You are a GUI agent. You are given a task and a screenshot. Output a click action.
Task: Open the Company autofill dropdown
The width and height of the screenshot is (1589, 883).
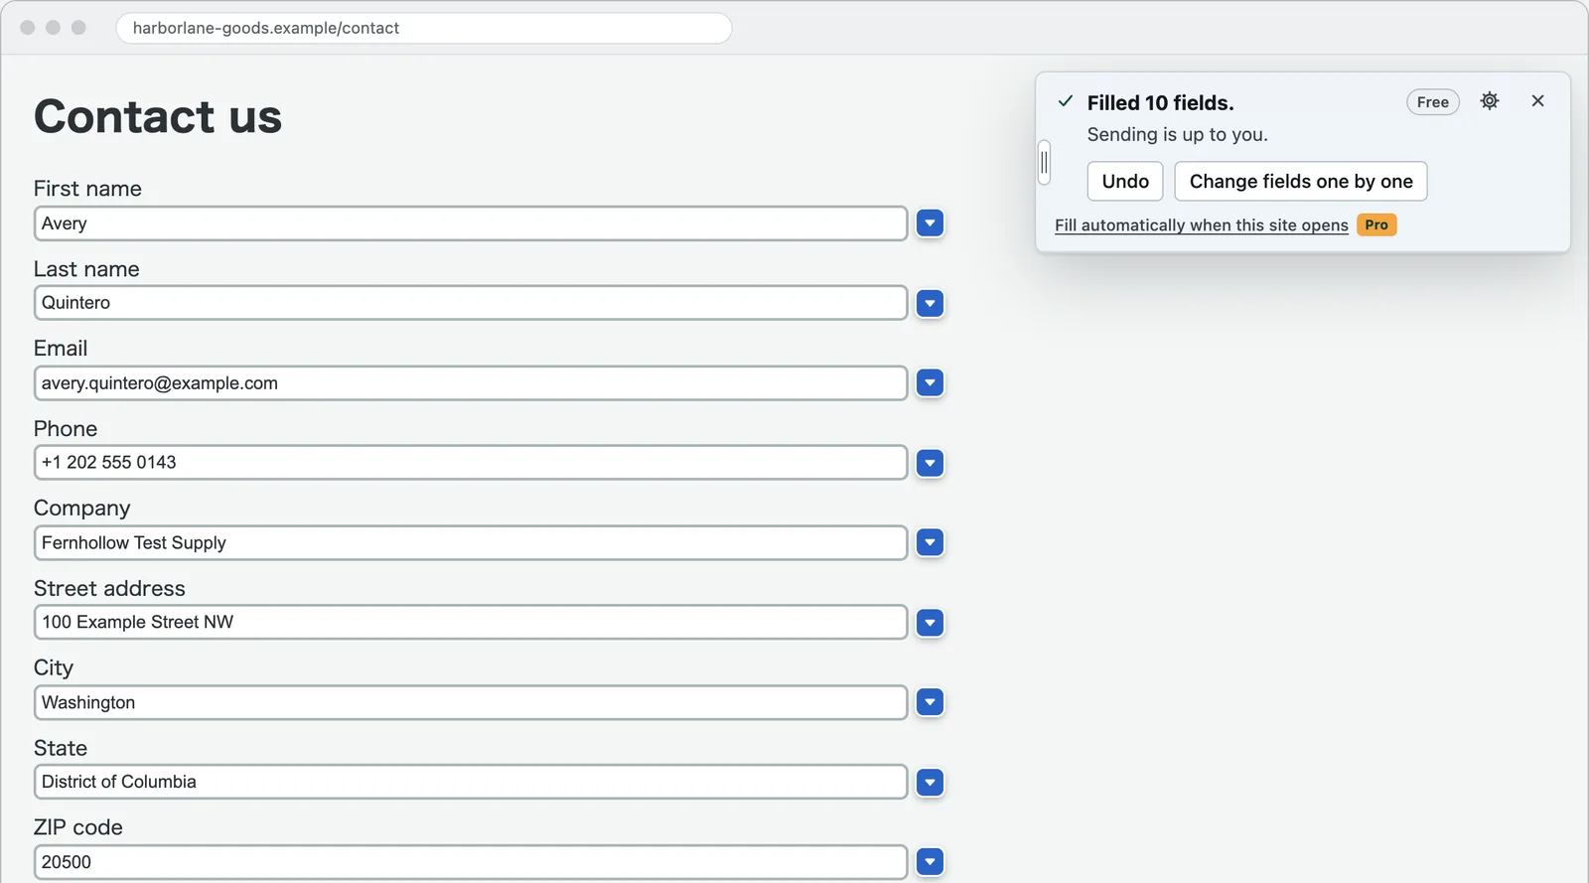(x=930, y=542)
